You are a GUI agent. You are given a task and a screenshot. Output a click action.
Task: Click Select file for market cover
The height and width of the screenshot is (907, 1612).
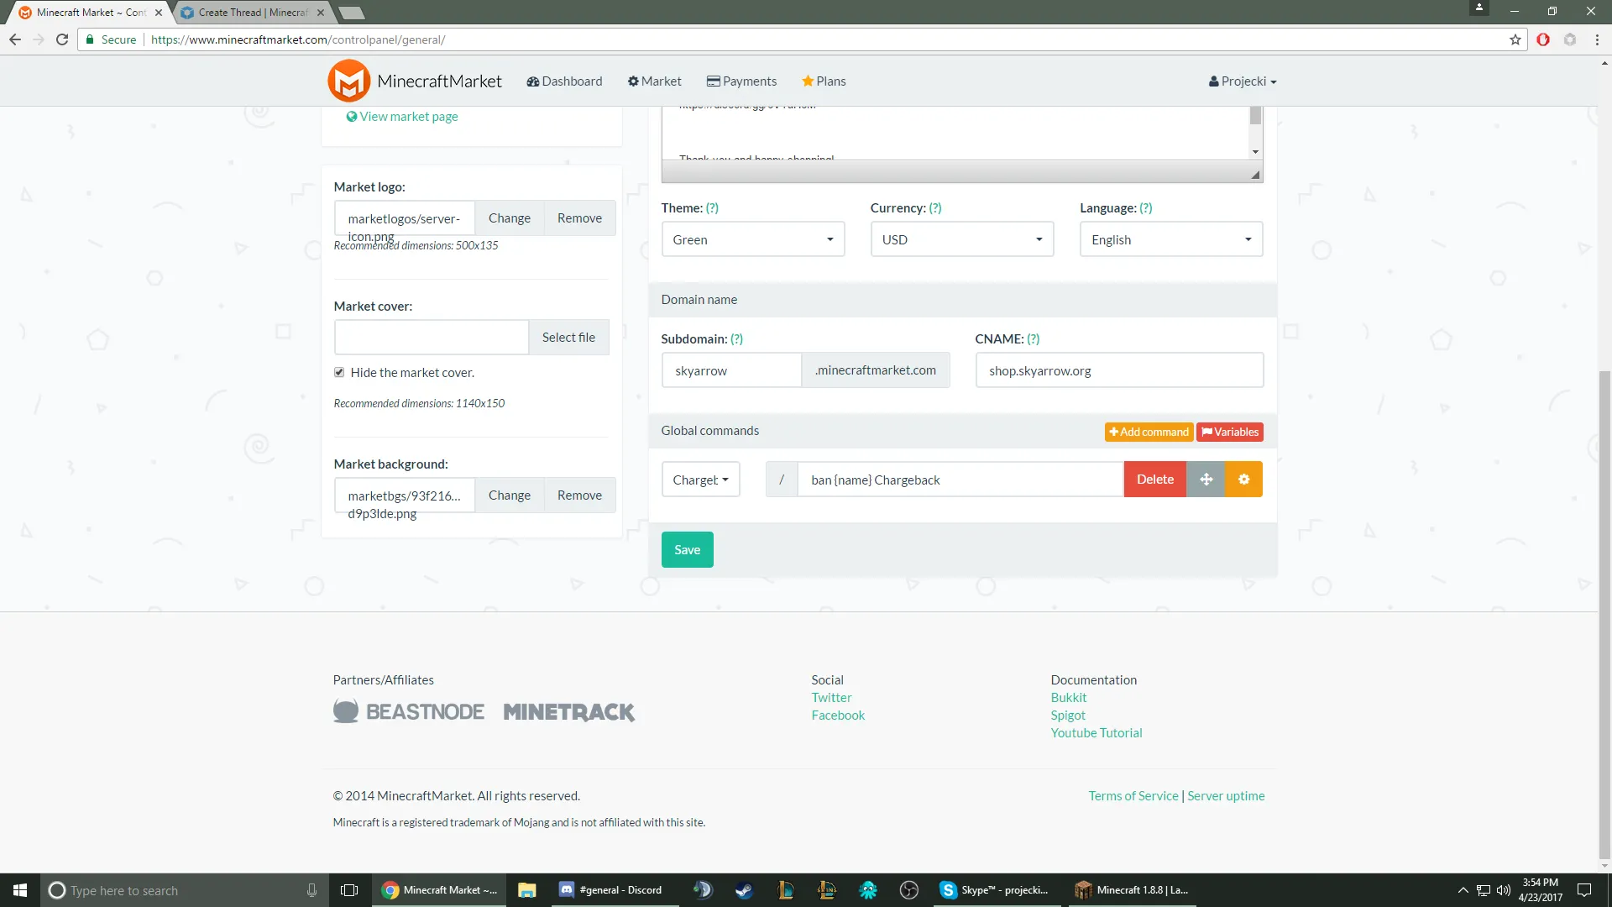(568, 338)
